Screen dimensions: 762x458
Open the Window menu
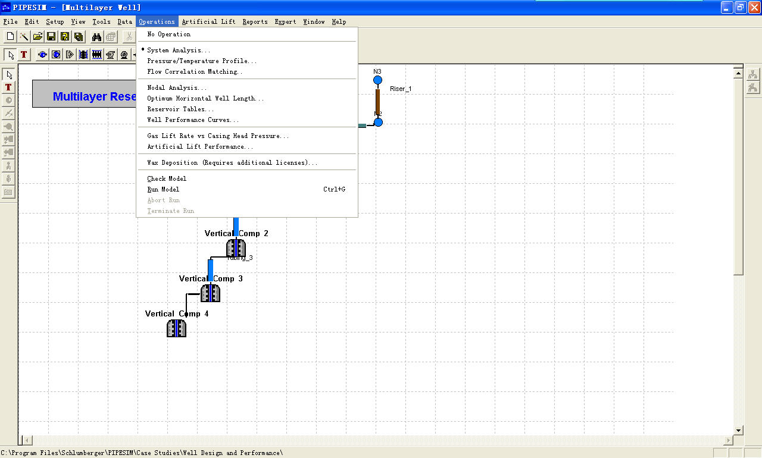pyautogui.click(x=314, y=22)
